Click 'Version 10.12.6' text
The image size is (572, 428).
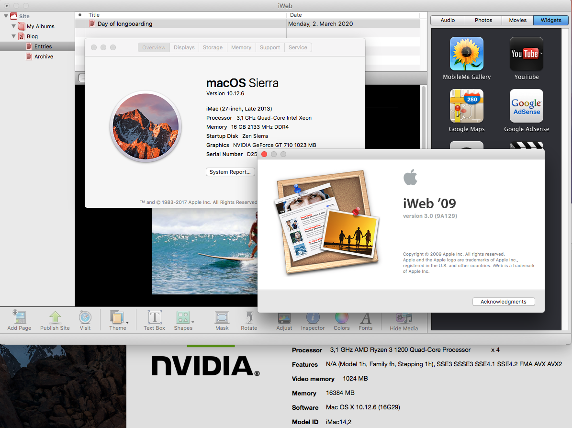coord(225,93)
